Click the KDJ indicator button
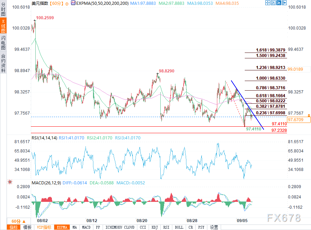Image resolution: width=311 pixels, height=230 pixels. pyautogui.click(x=154, y=227)
